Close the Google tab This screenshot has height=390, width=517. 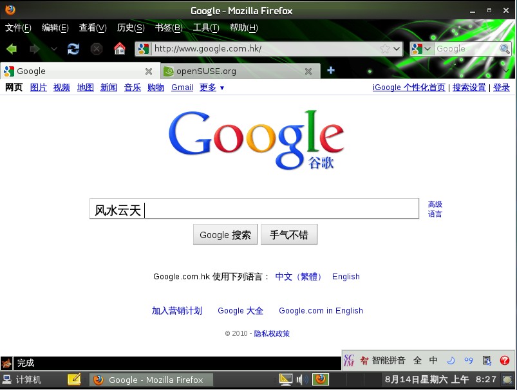(149, 71)
